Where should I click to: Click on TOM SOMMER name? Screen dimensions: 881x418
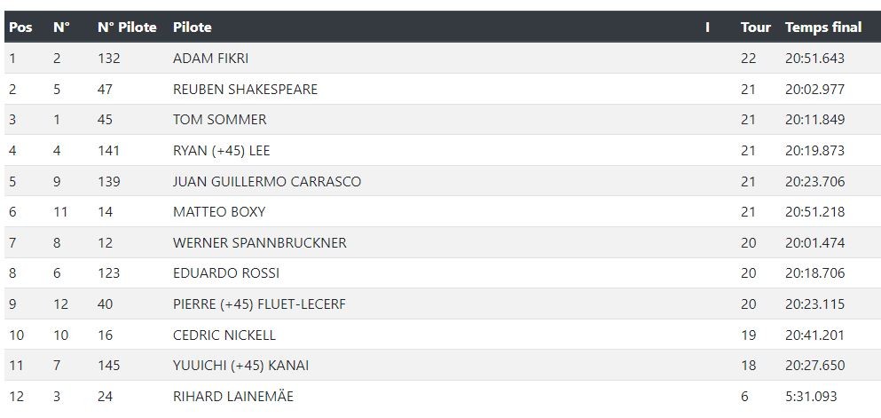pyautogui.click(x=220, y=120)
